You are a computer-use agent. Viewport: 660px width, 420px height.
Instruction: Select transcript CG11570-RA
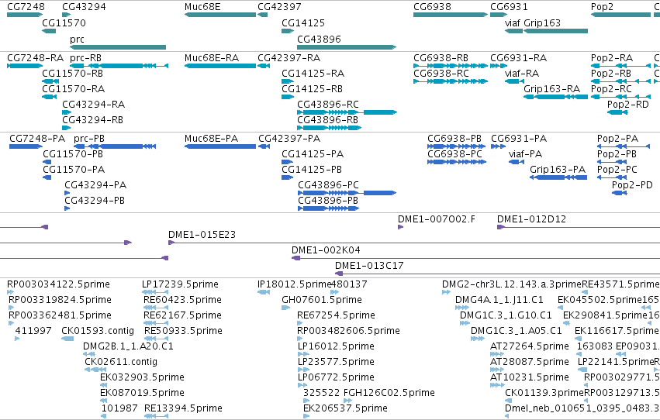49,97
